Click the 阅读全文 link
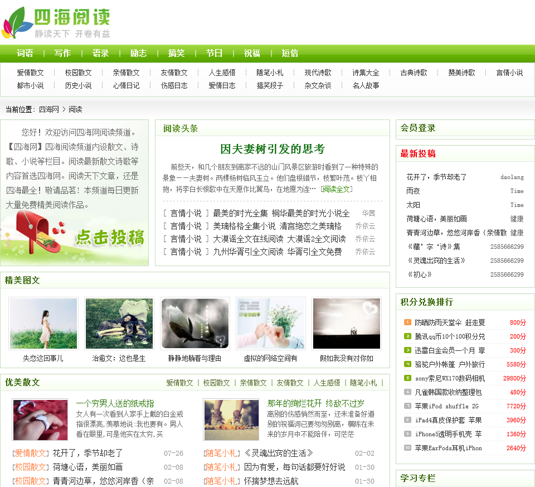This screenshot has height=487, width=535. (336, 189)
